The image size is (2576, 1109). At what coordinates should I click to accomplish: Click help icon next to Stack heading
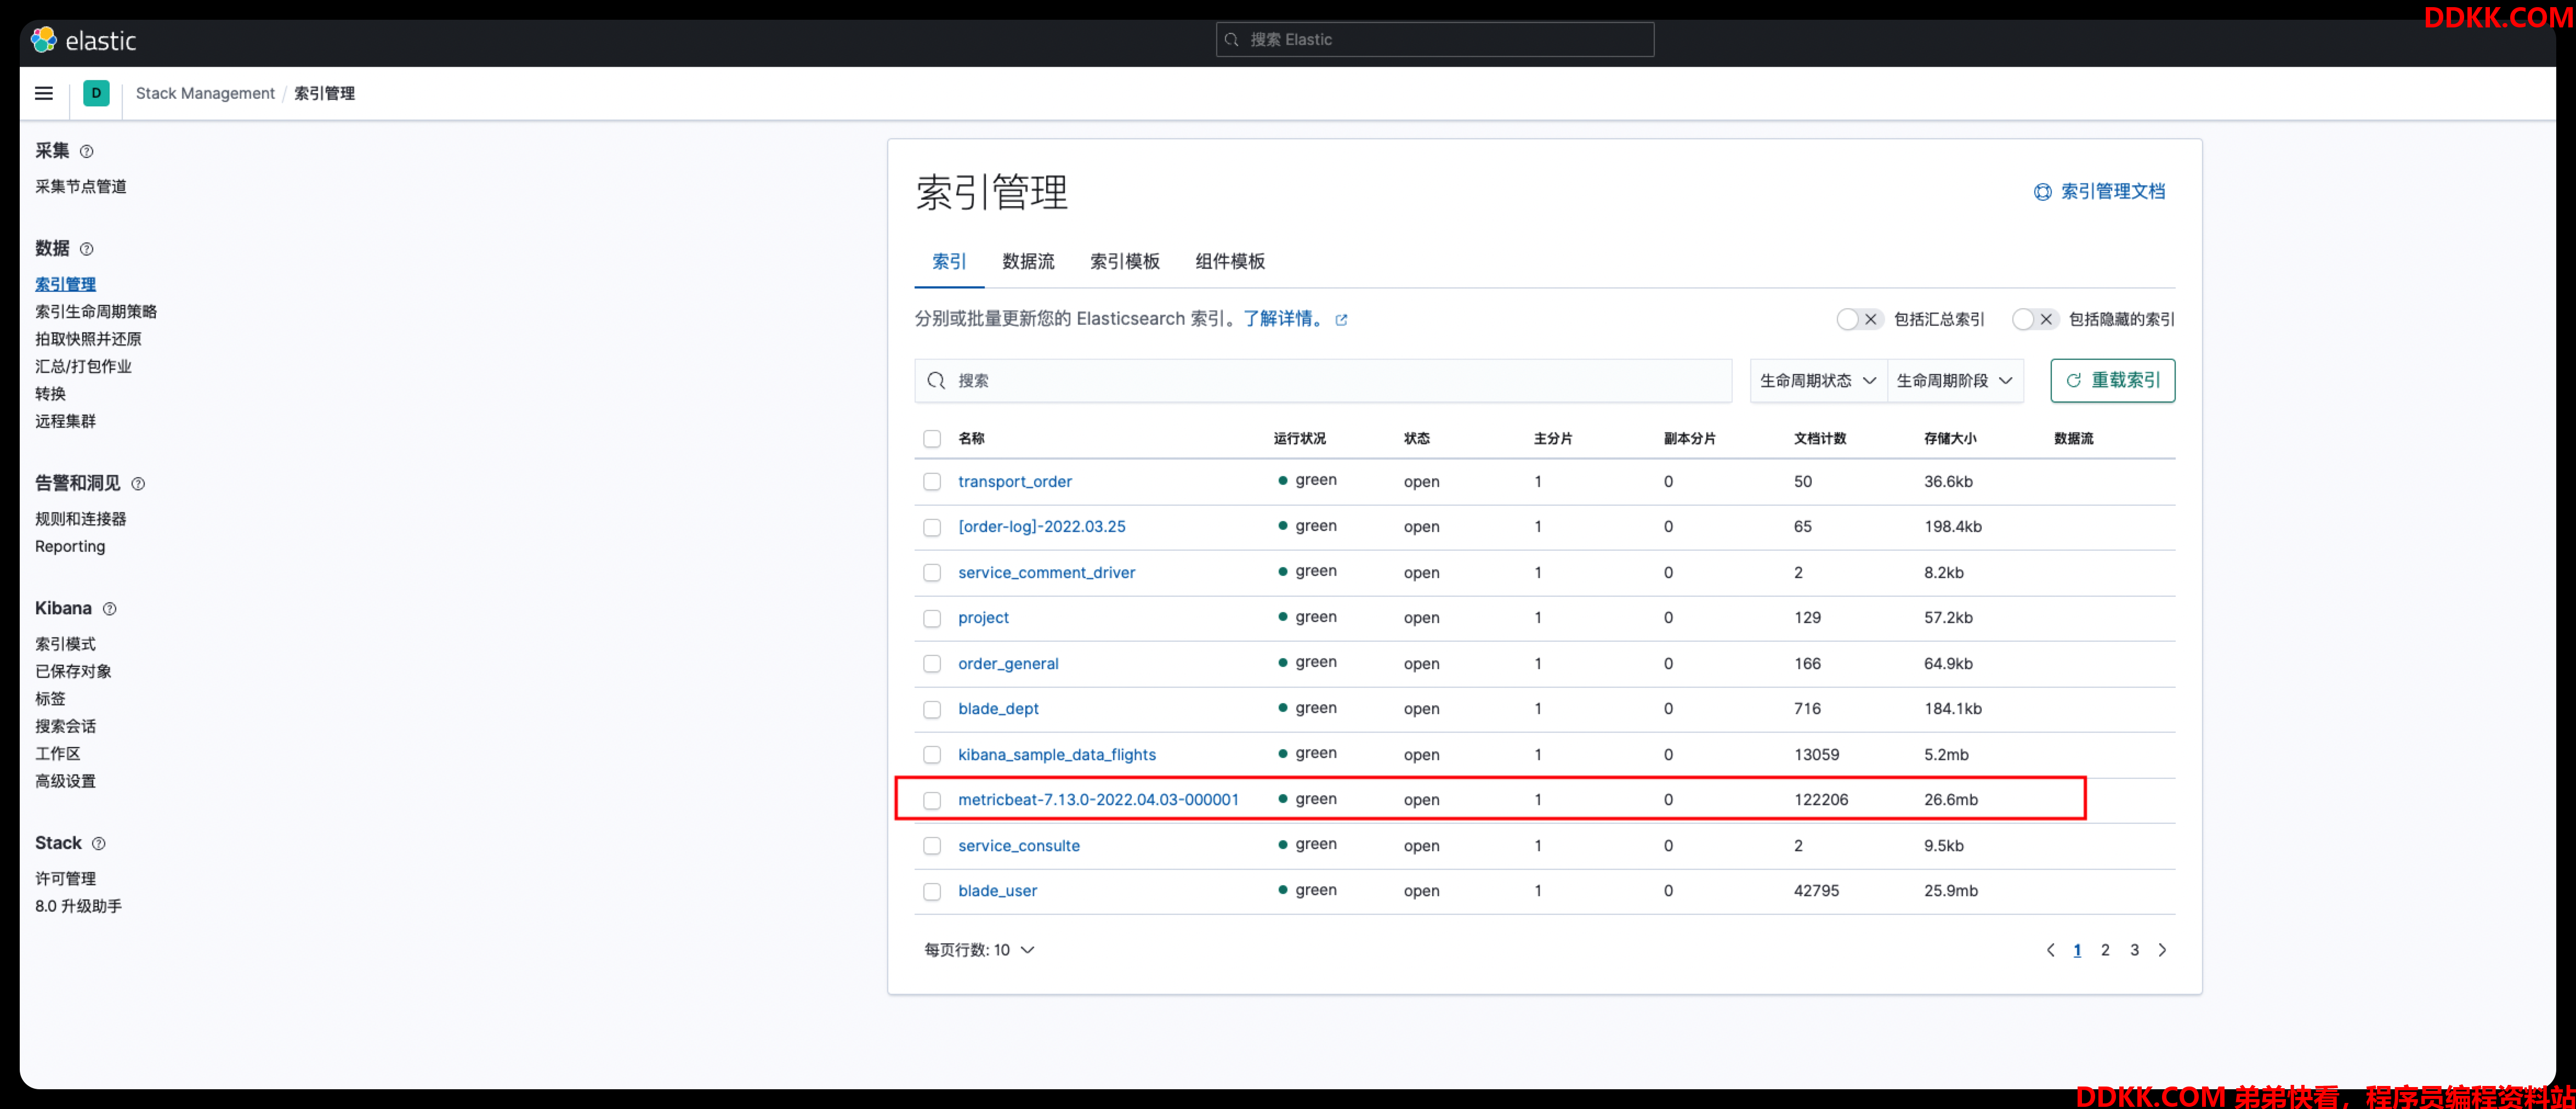click(99, 844)
